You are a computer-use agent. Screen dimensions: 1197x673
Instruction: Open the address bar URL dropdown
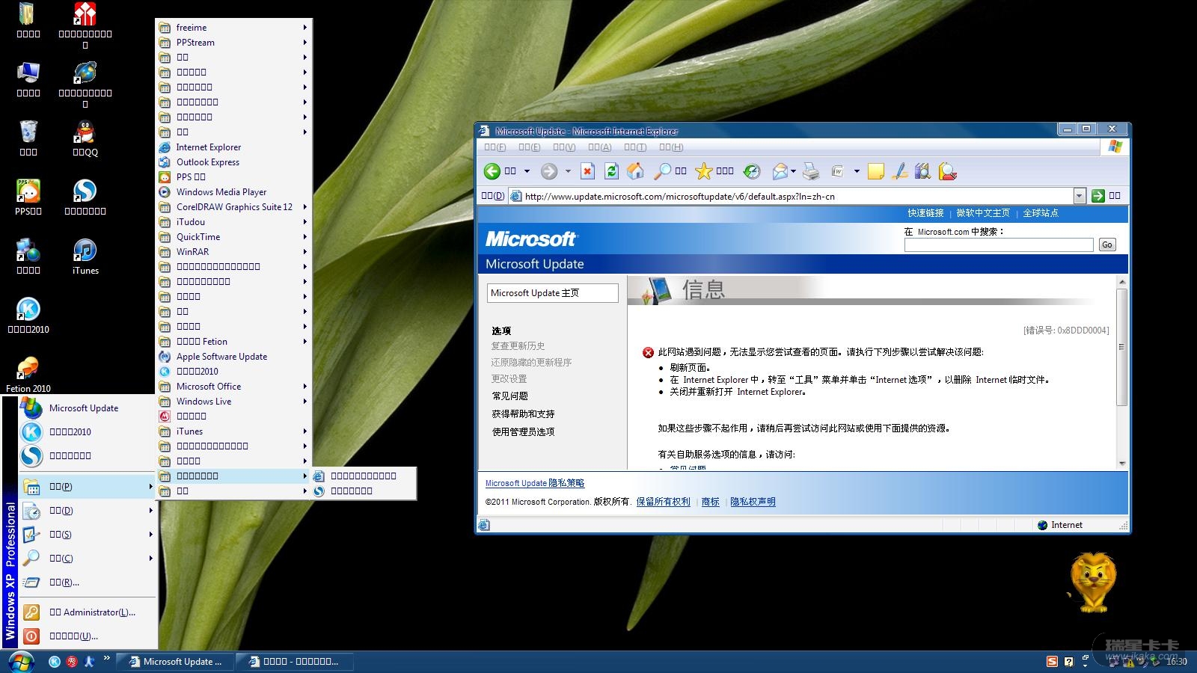(1079, 196)
